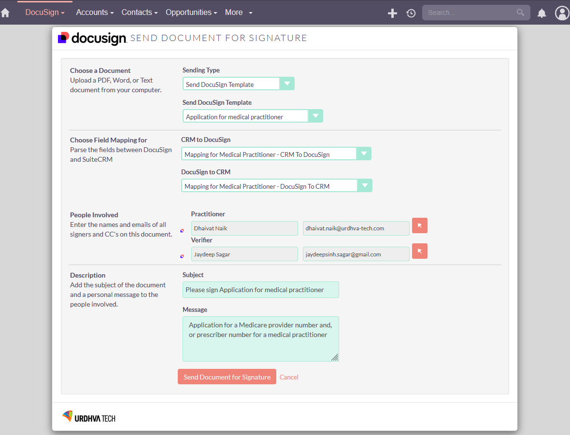The width and height of the screenshot is (570, 435).
Task: Click the Cancel link
Action: (289, 377)
